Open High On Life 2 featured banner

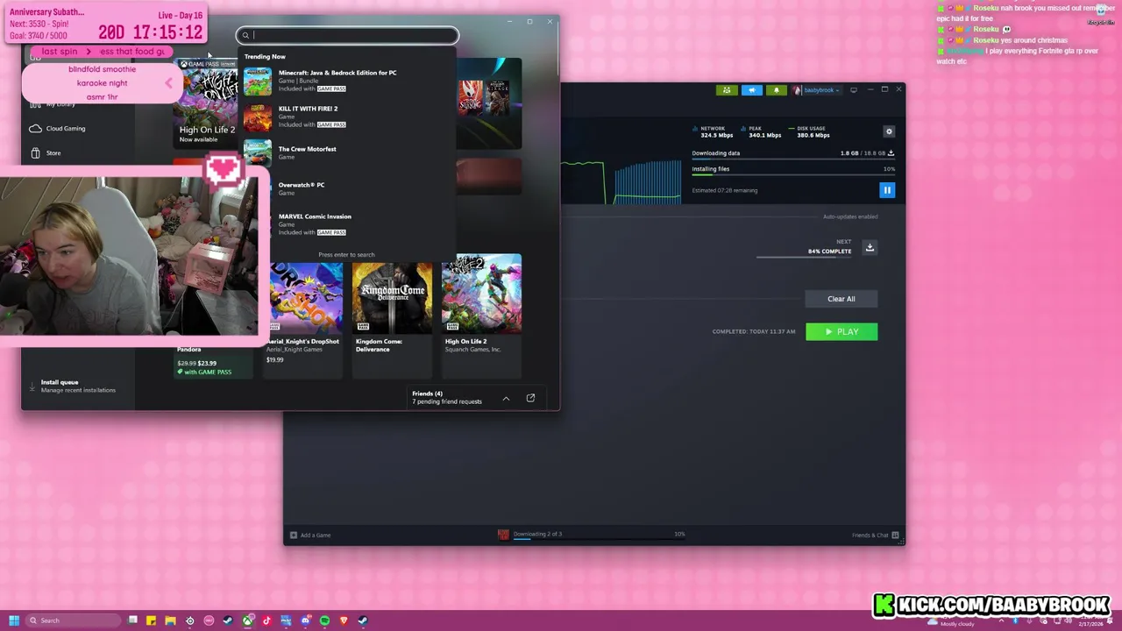[208, 103]
